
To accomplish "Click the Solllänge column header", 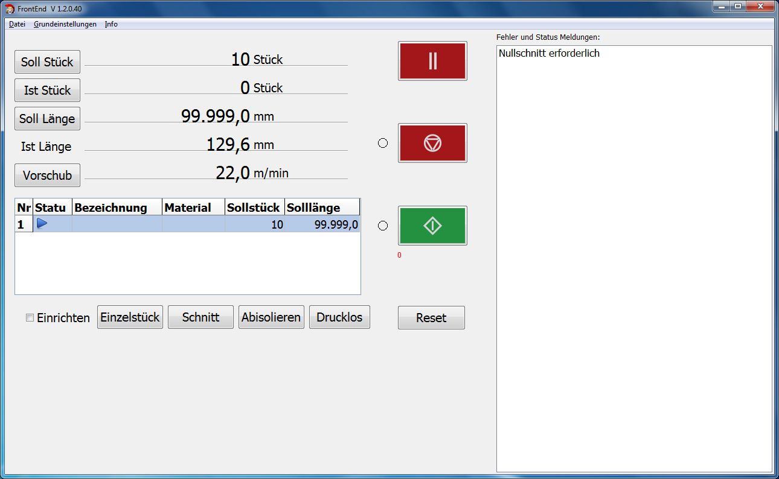I will coord(322,208).
